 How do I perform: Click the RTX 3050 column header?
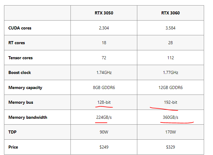[104, 13]
